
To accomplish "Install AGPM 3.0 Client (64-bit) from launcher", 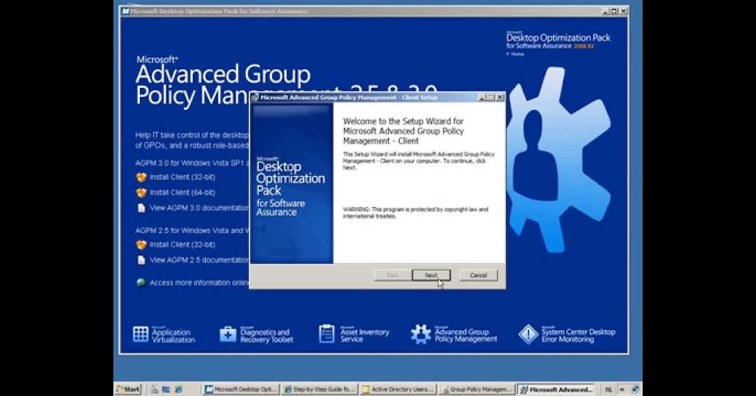I will 175,192.
